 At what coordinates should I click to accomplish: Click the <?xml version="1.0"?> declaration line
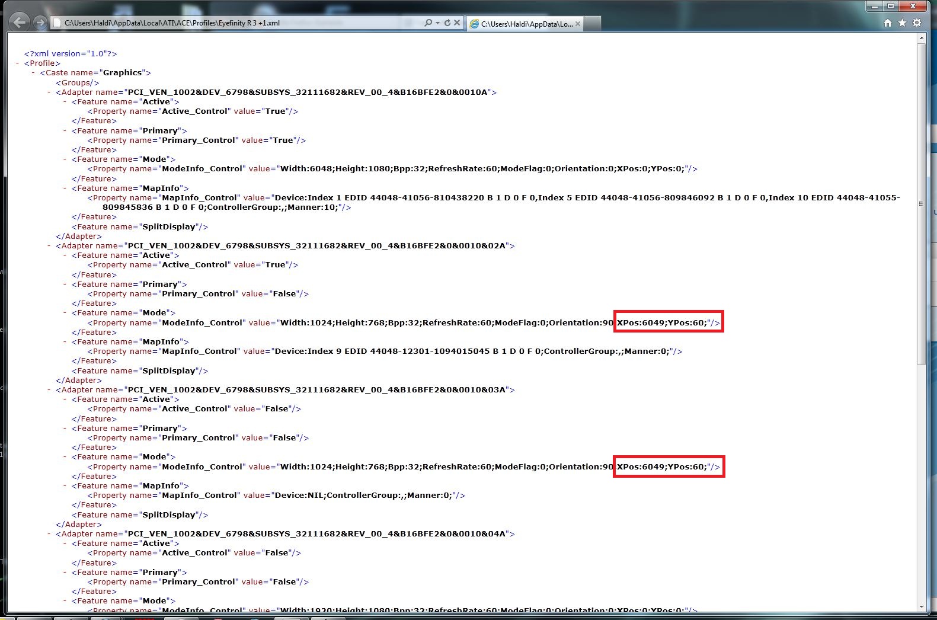[x=71, y=53]
